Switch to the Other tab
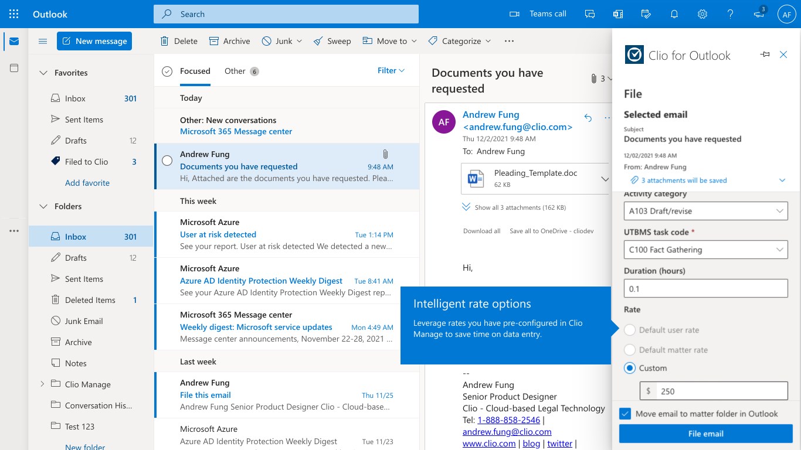The width and height of the screenshot is (801, 450). 241,71
